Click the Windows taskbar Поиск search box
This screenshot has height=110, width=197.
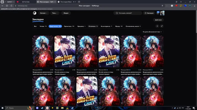[x=20, y=108]
